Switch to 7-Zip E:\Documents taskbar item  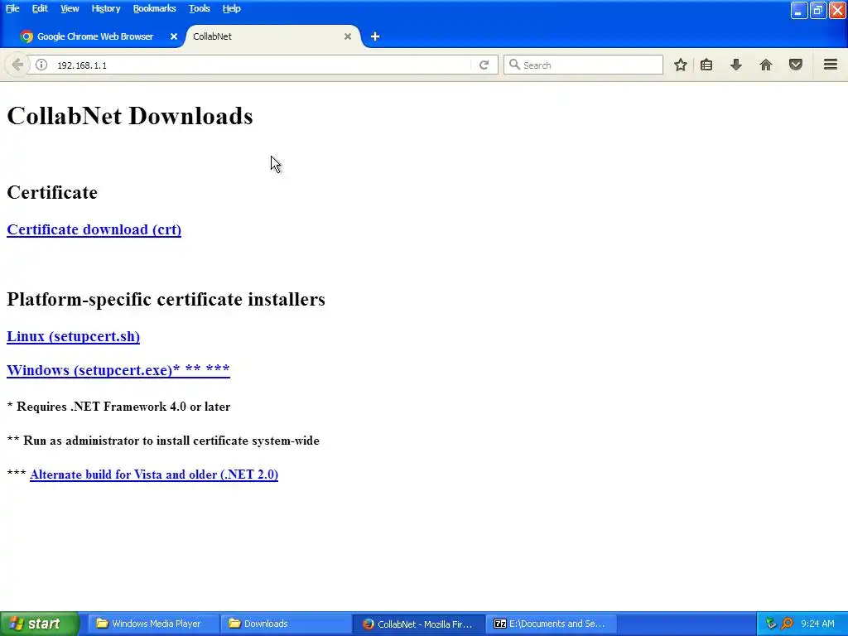coord(552,624)
